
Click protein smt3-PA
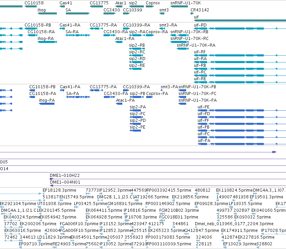tap(161, 90)
